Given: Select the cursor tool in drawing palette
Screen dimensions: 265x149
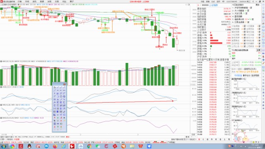Looking at the screenshot, I should point(55,87).
